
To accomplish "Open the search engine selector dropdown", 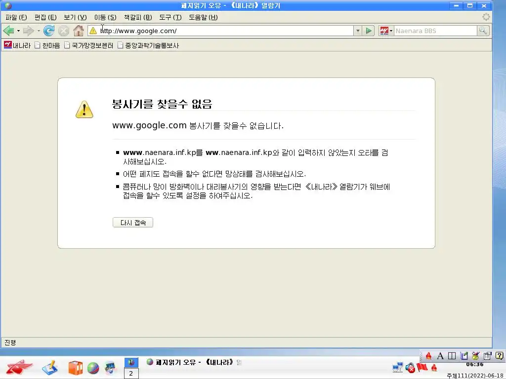I will [386, 31].
